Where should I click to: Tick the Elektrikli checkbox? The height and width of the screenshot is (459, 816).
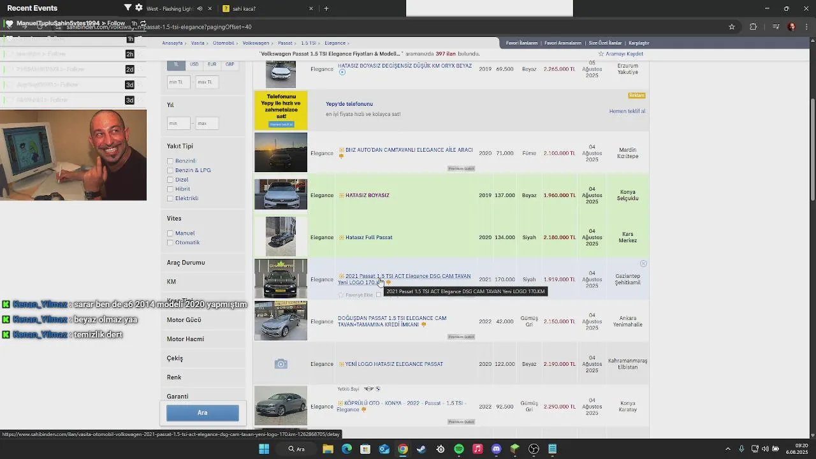170,198
